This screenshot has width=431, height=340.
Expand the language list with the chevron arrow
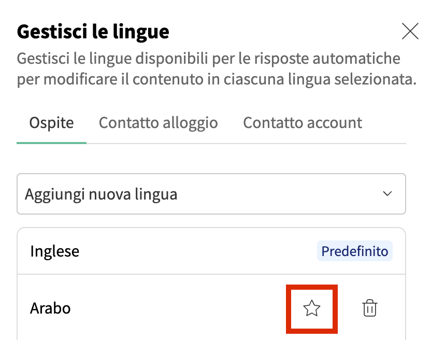(387, 194)
